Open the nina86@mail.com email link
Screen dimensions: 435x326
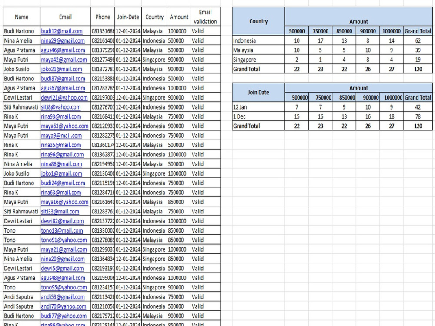pyautogui.click(x=62, y=164)
